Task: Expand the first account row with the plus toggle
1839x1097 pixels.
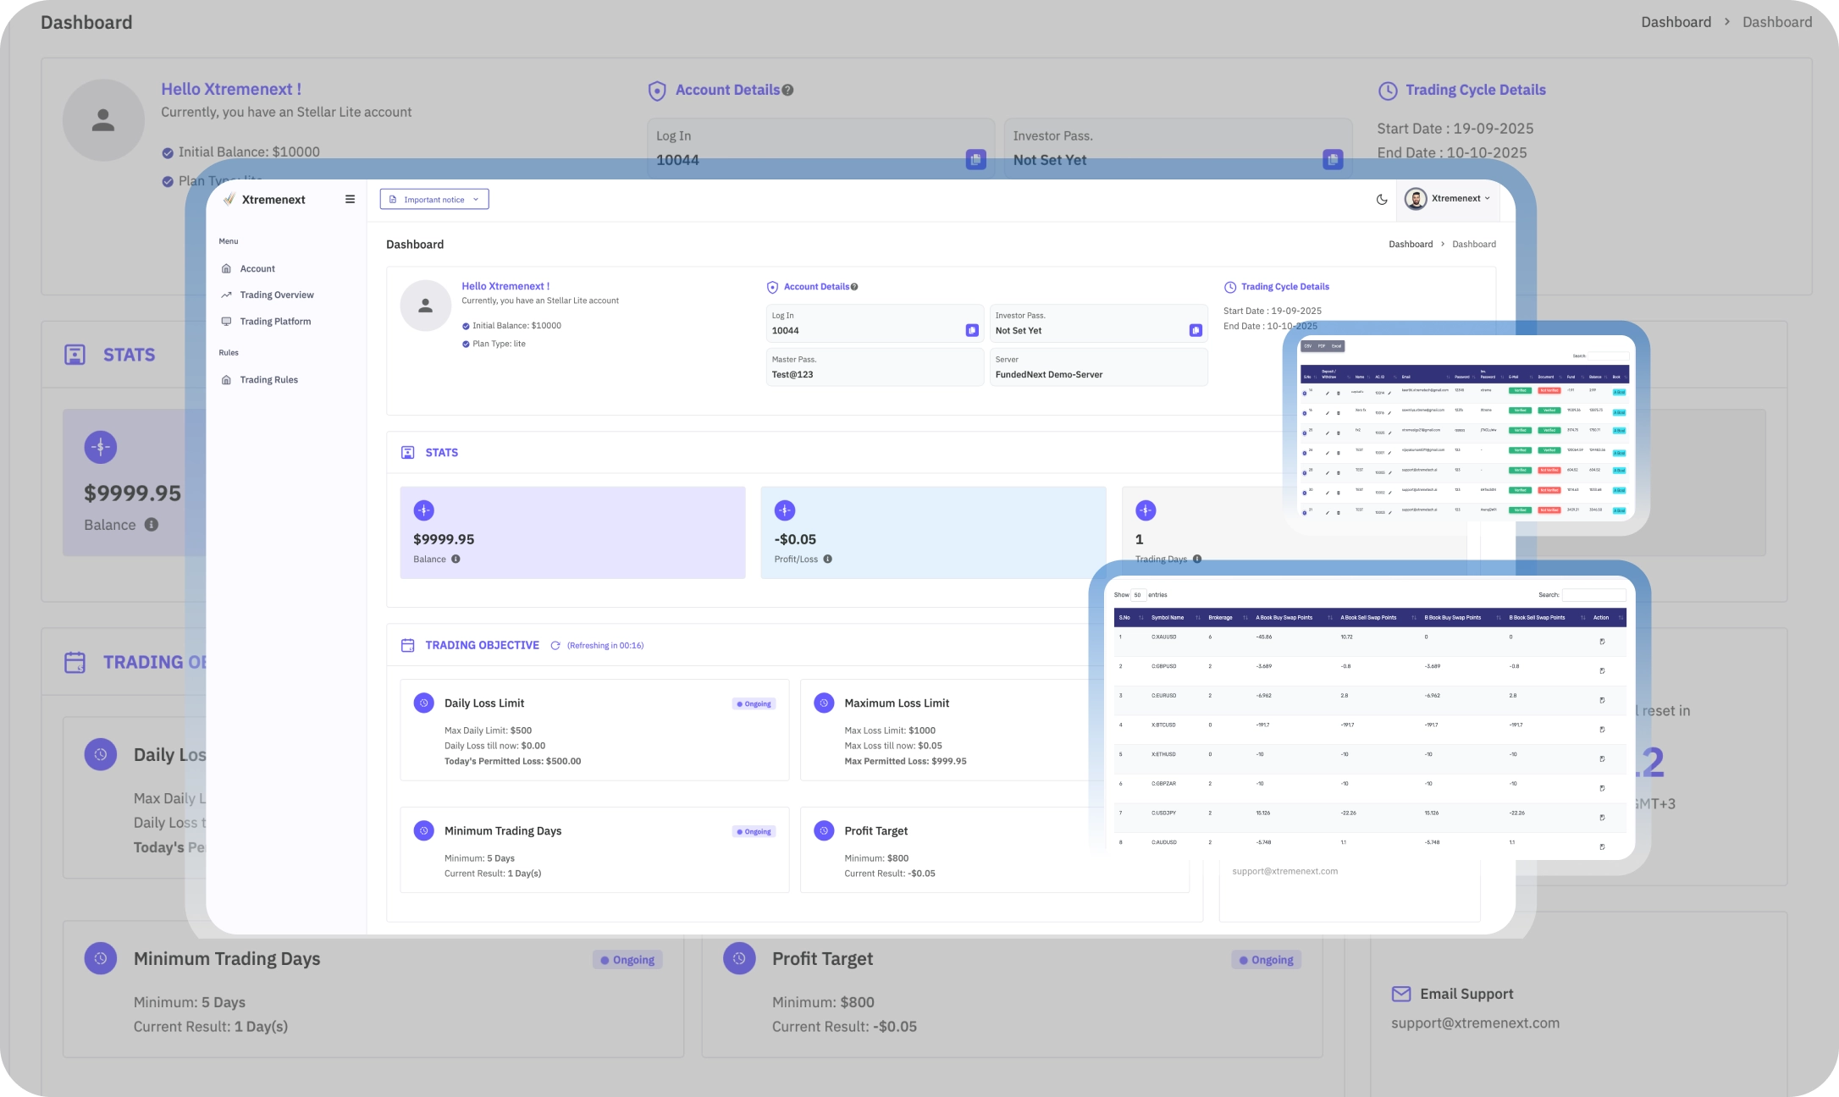Action: pos(1305,394)
